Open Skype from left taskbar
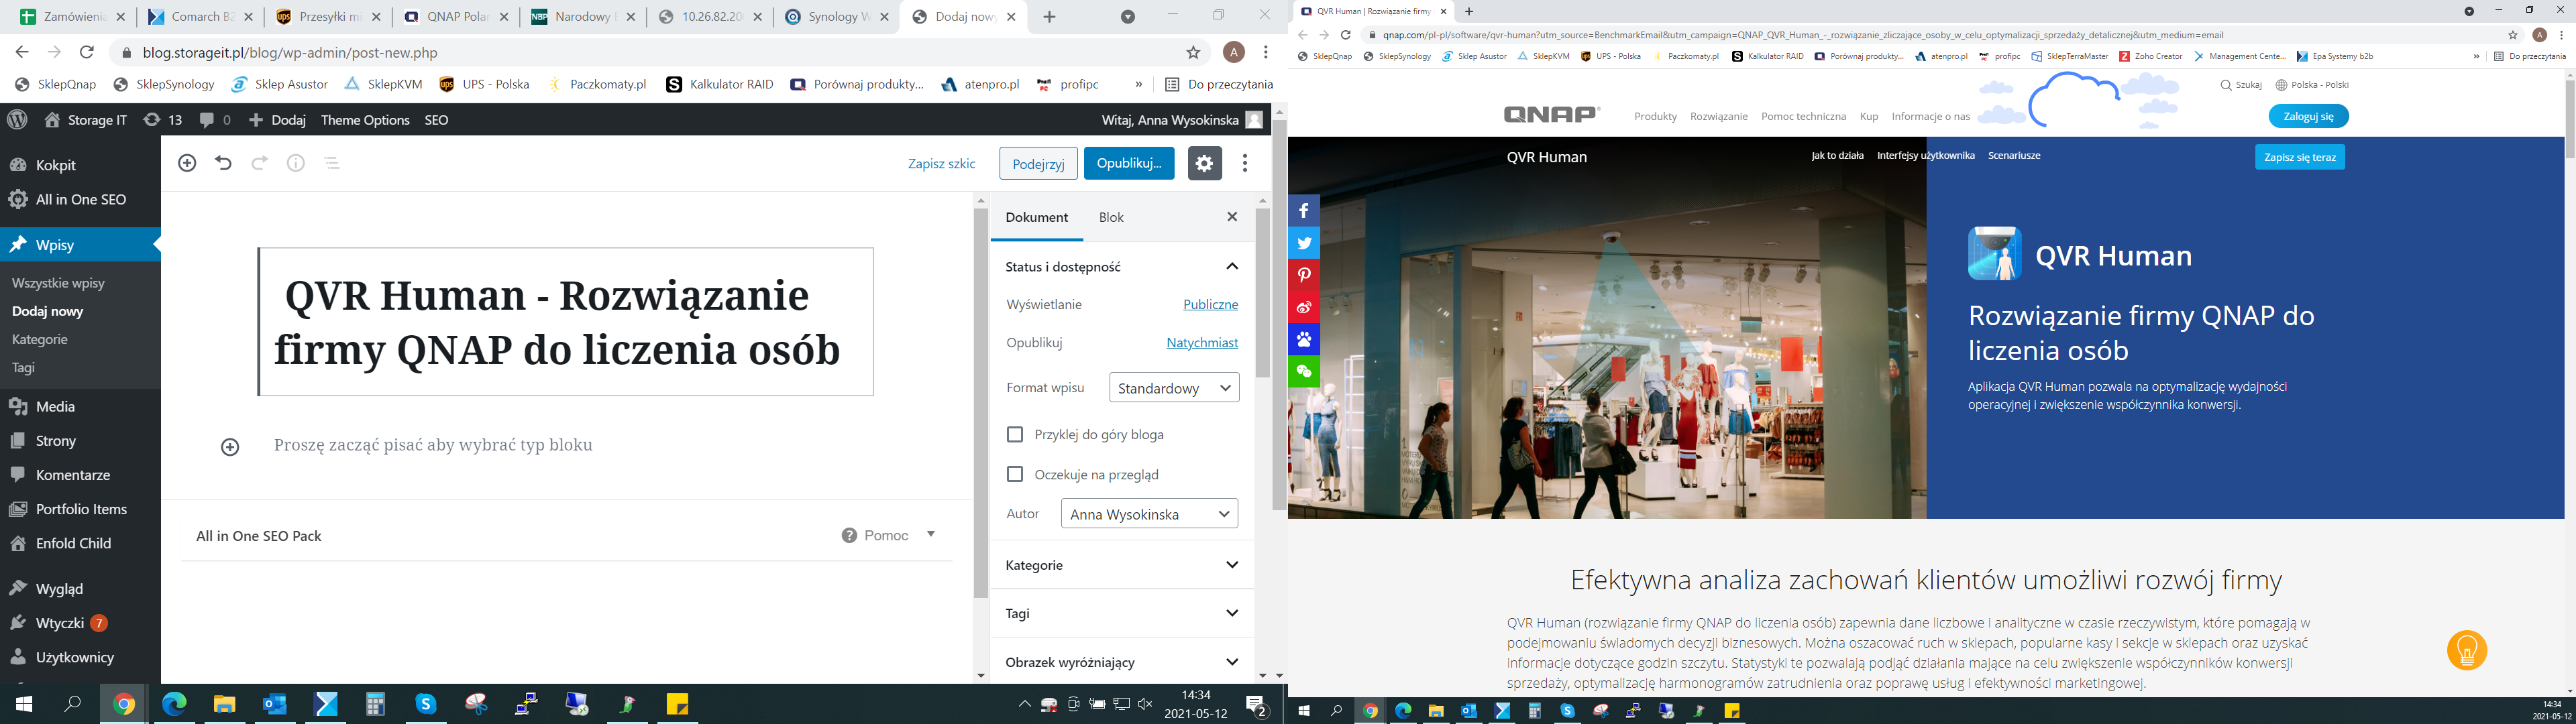2576x724 pixels. [426, 704]
